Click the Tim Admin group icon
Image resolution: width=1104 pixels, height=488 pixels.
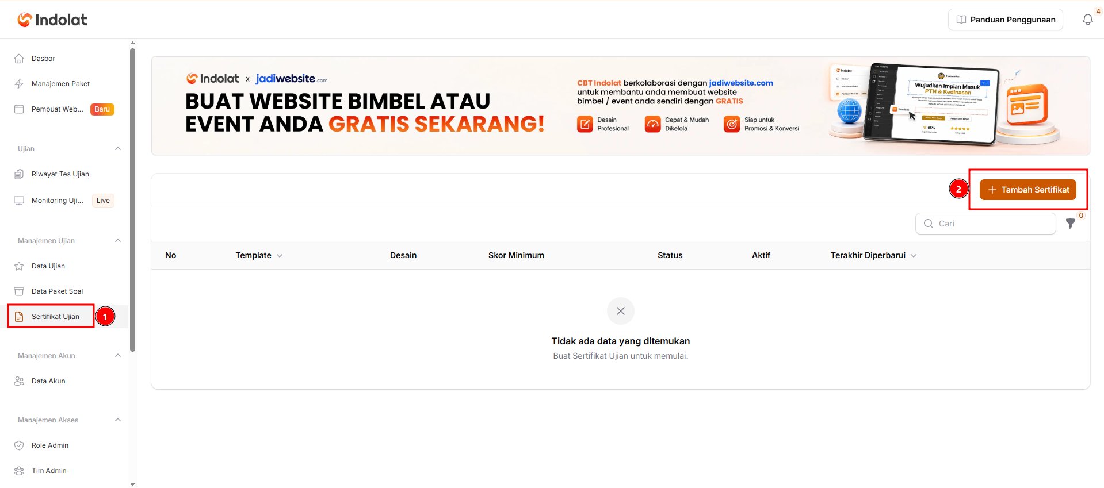[x=19, y=471]
